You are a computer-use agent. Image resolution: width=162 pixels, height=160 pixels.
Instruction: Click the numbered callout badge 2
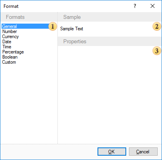pos(157,26)
